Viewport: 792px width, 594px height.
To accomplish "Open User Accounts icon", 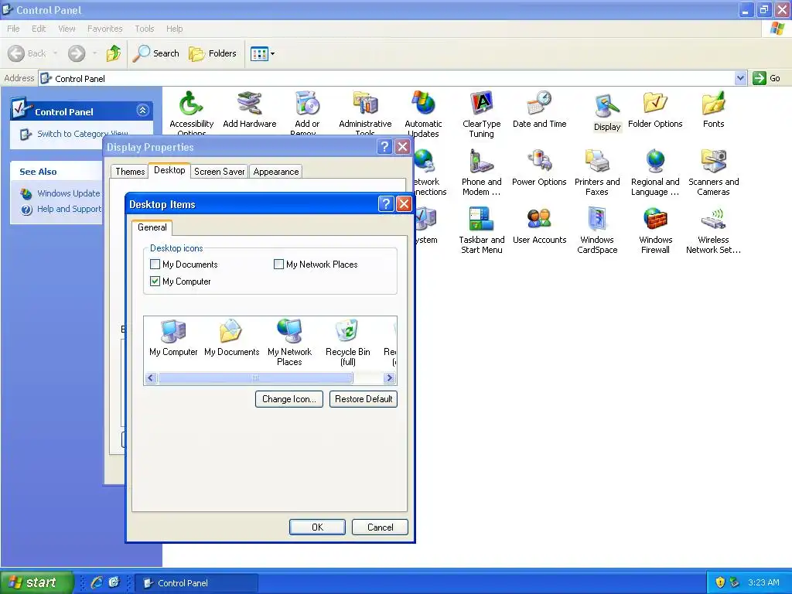I will coord(539,225).
